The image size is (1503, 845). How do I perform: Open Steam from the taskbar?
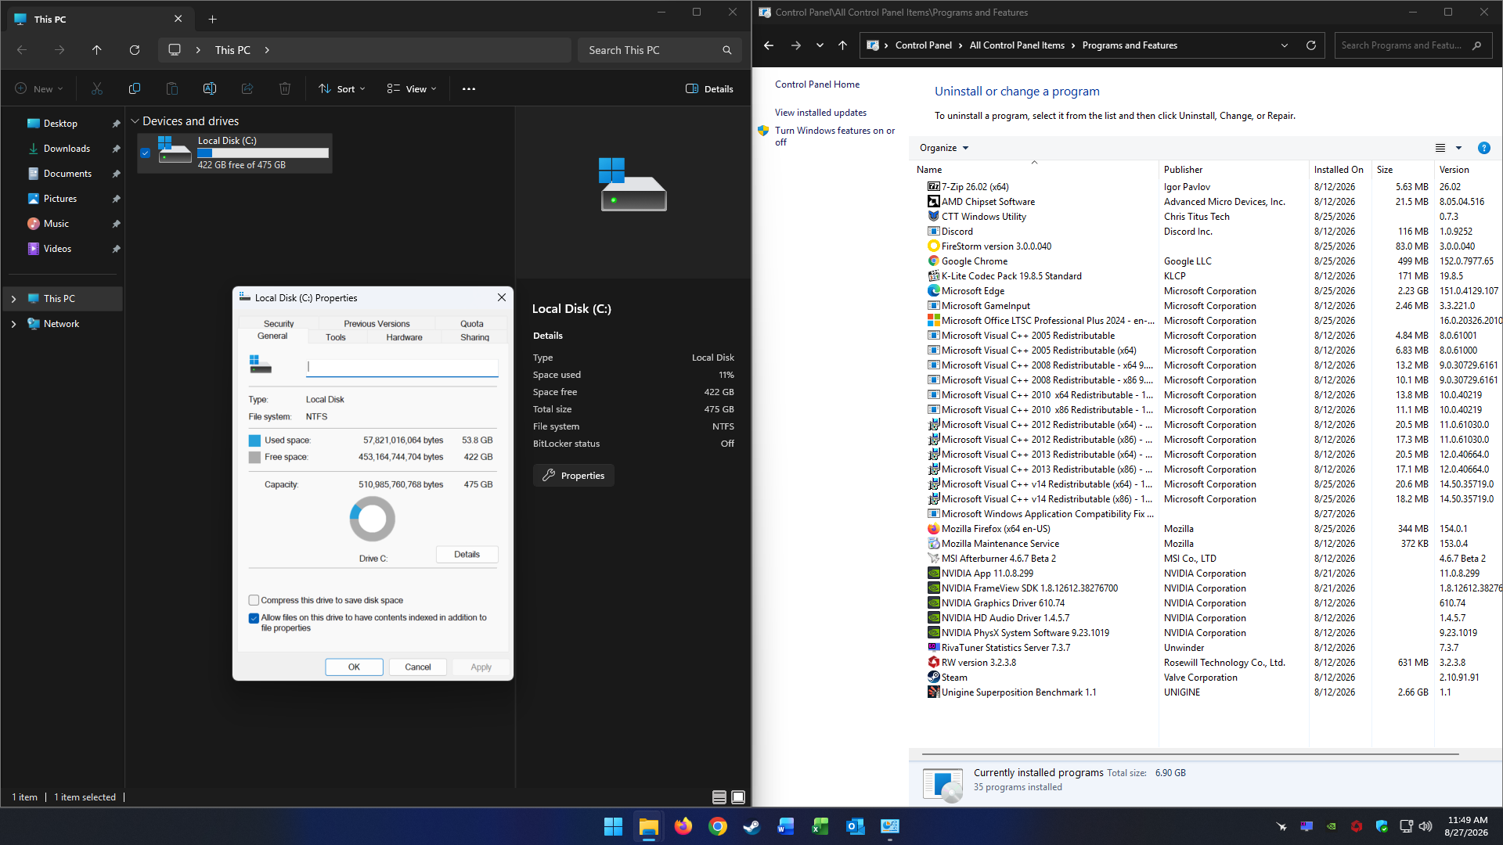point(752,826)
